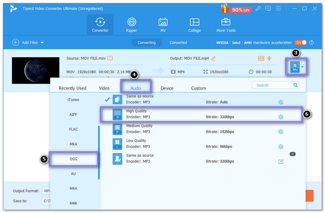Screen dimensions: 325x213
Task: Click the search magnifier icon
Action: point(295,85)
